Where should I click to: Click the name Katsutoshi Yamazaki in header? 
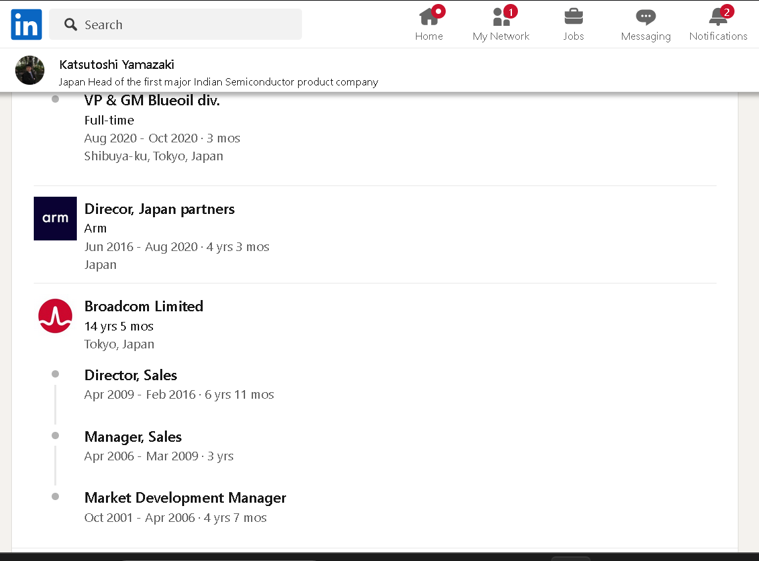pyautogui.click(x=117, y=64)
